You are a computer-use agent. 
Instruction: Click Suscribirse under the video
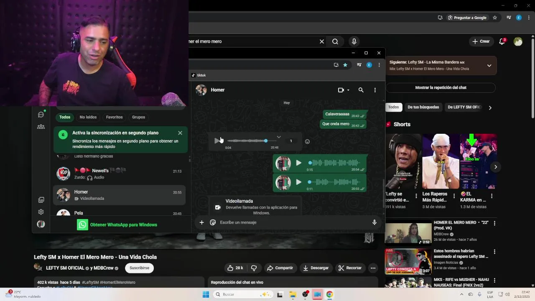pos(139,268)
